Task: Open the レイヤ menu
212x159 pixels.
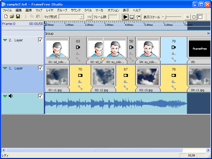Action: (50, 10)
